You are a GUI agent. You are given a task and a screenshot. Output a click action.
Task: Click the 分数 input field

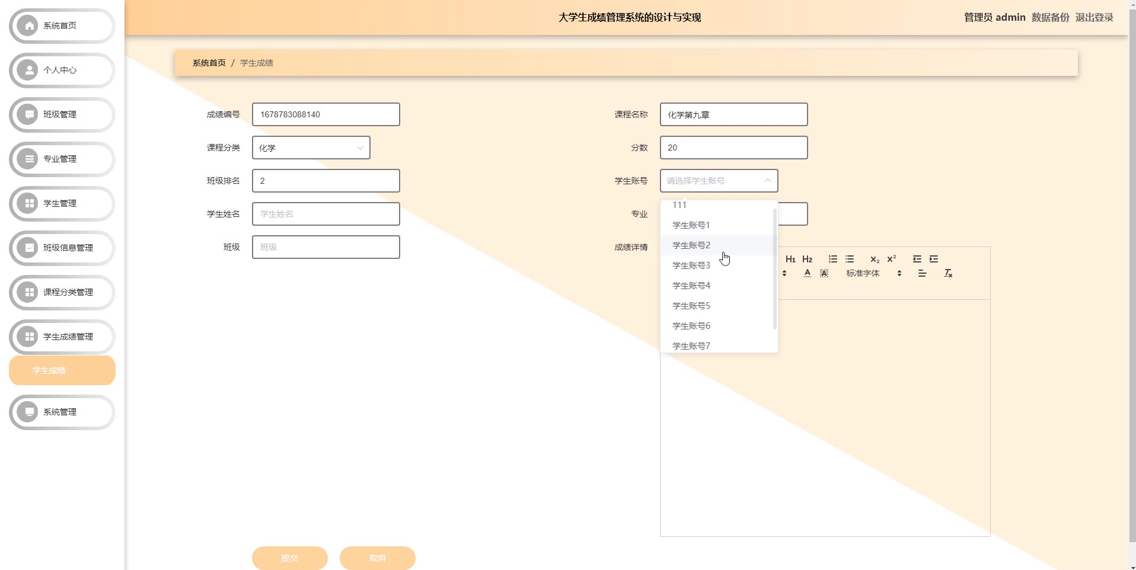(x=734, y=148)
